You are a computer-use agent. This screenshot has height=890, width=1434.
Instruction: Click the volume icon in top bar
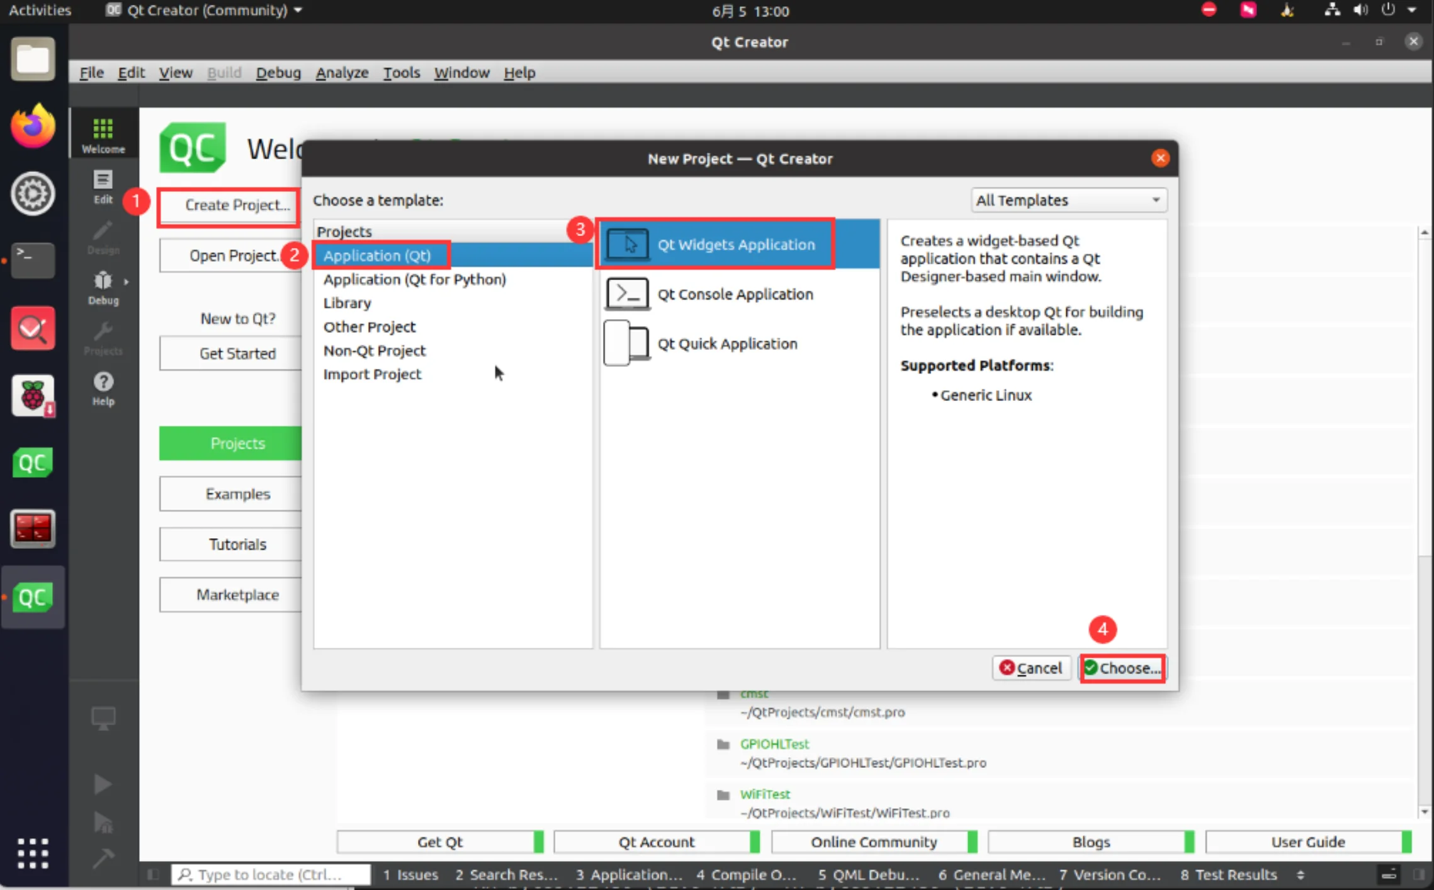pos(1360,10)
